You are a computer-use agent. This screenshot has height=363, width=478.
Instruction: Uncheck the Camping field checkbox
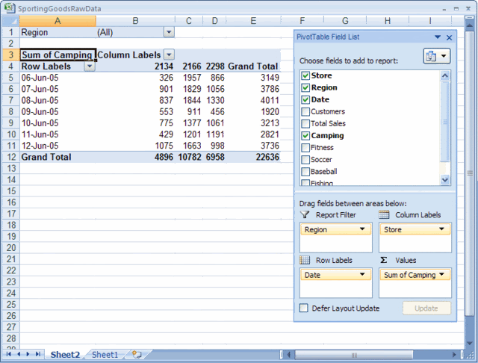[305, 136]
